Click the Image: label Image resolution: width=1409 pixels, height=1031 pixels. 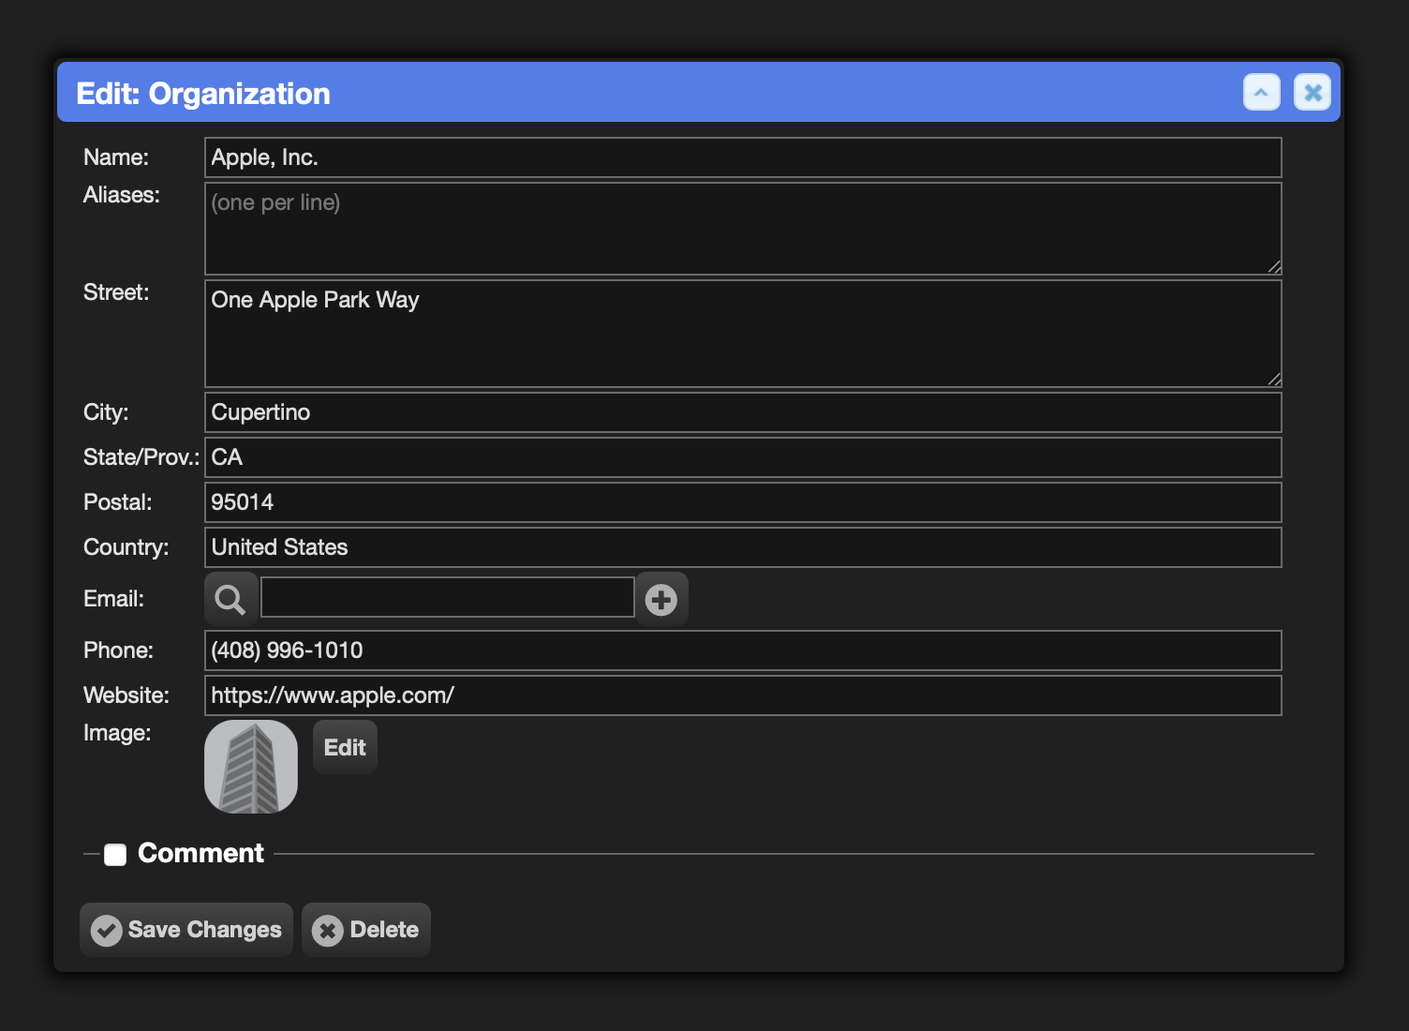click(117, 733)
